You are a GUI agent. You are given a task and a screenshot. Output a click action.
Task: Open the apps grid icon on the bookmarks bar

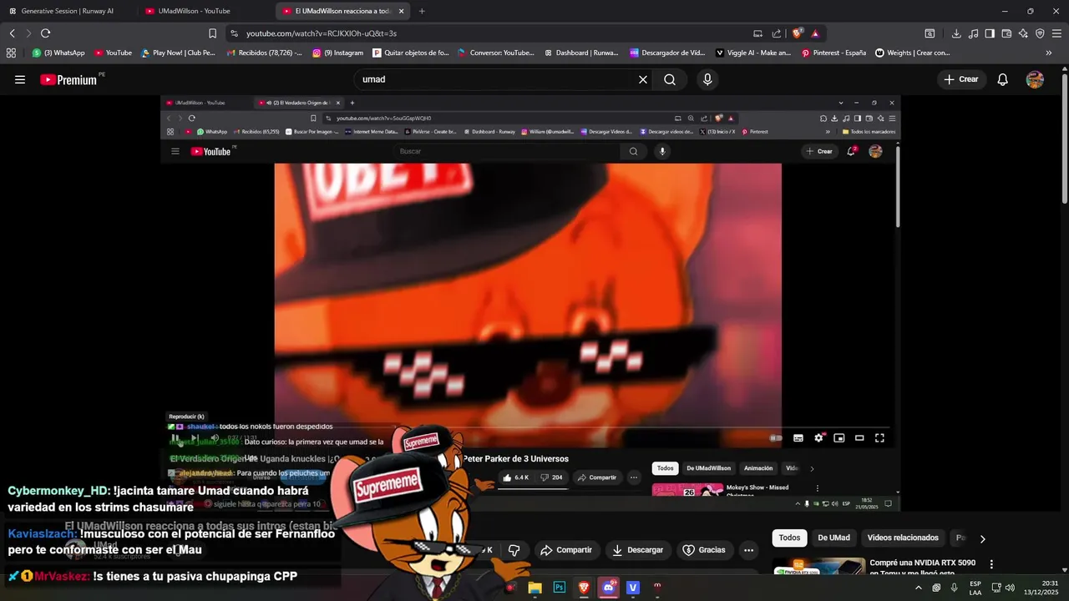[11, 53]
